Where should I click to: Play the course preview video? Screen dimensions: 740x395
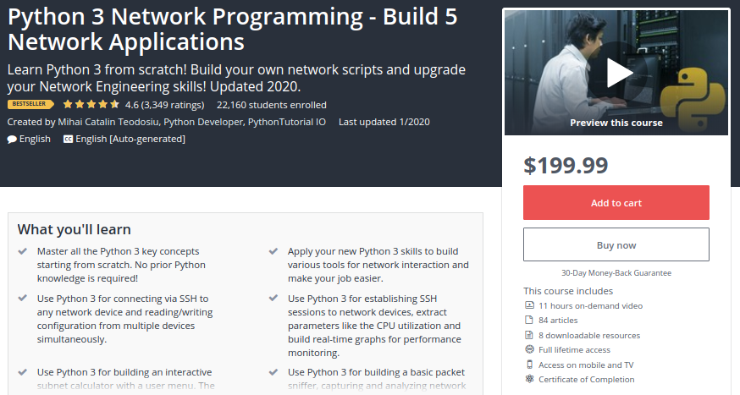[x=619, y=73]
